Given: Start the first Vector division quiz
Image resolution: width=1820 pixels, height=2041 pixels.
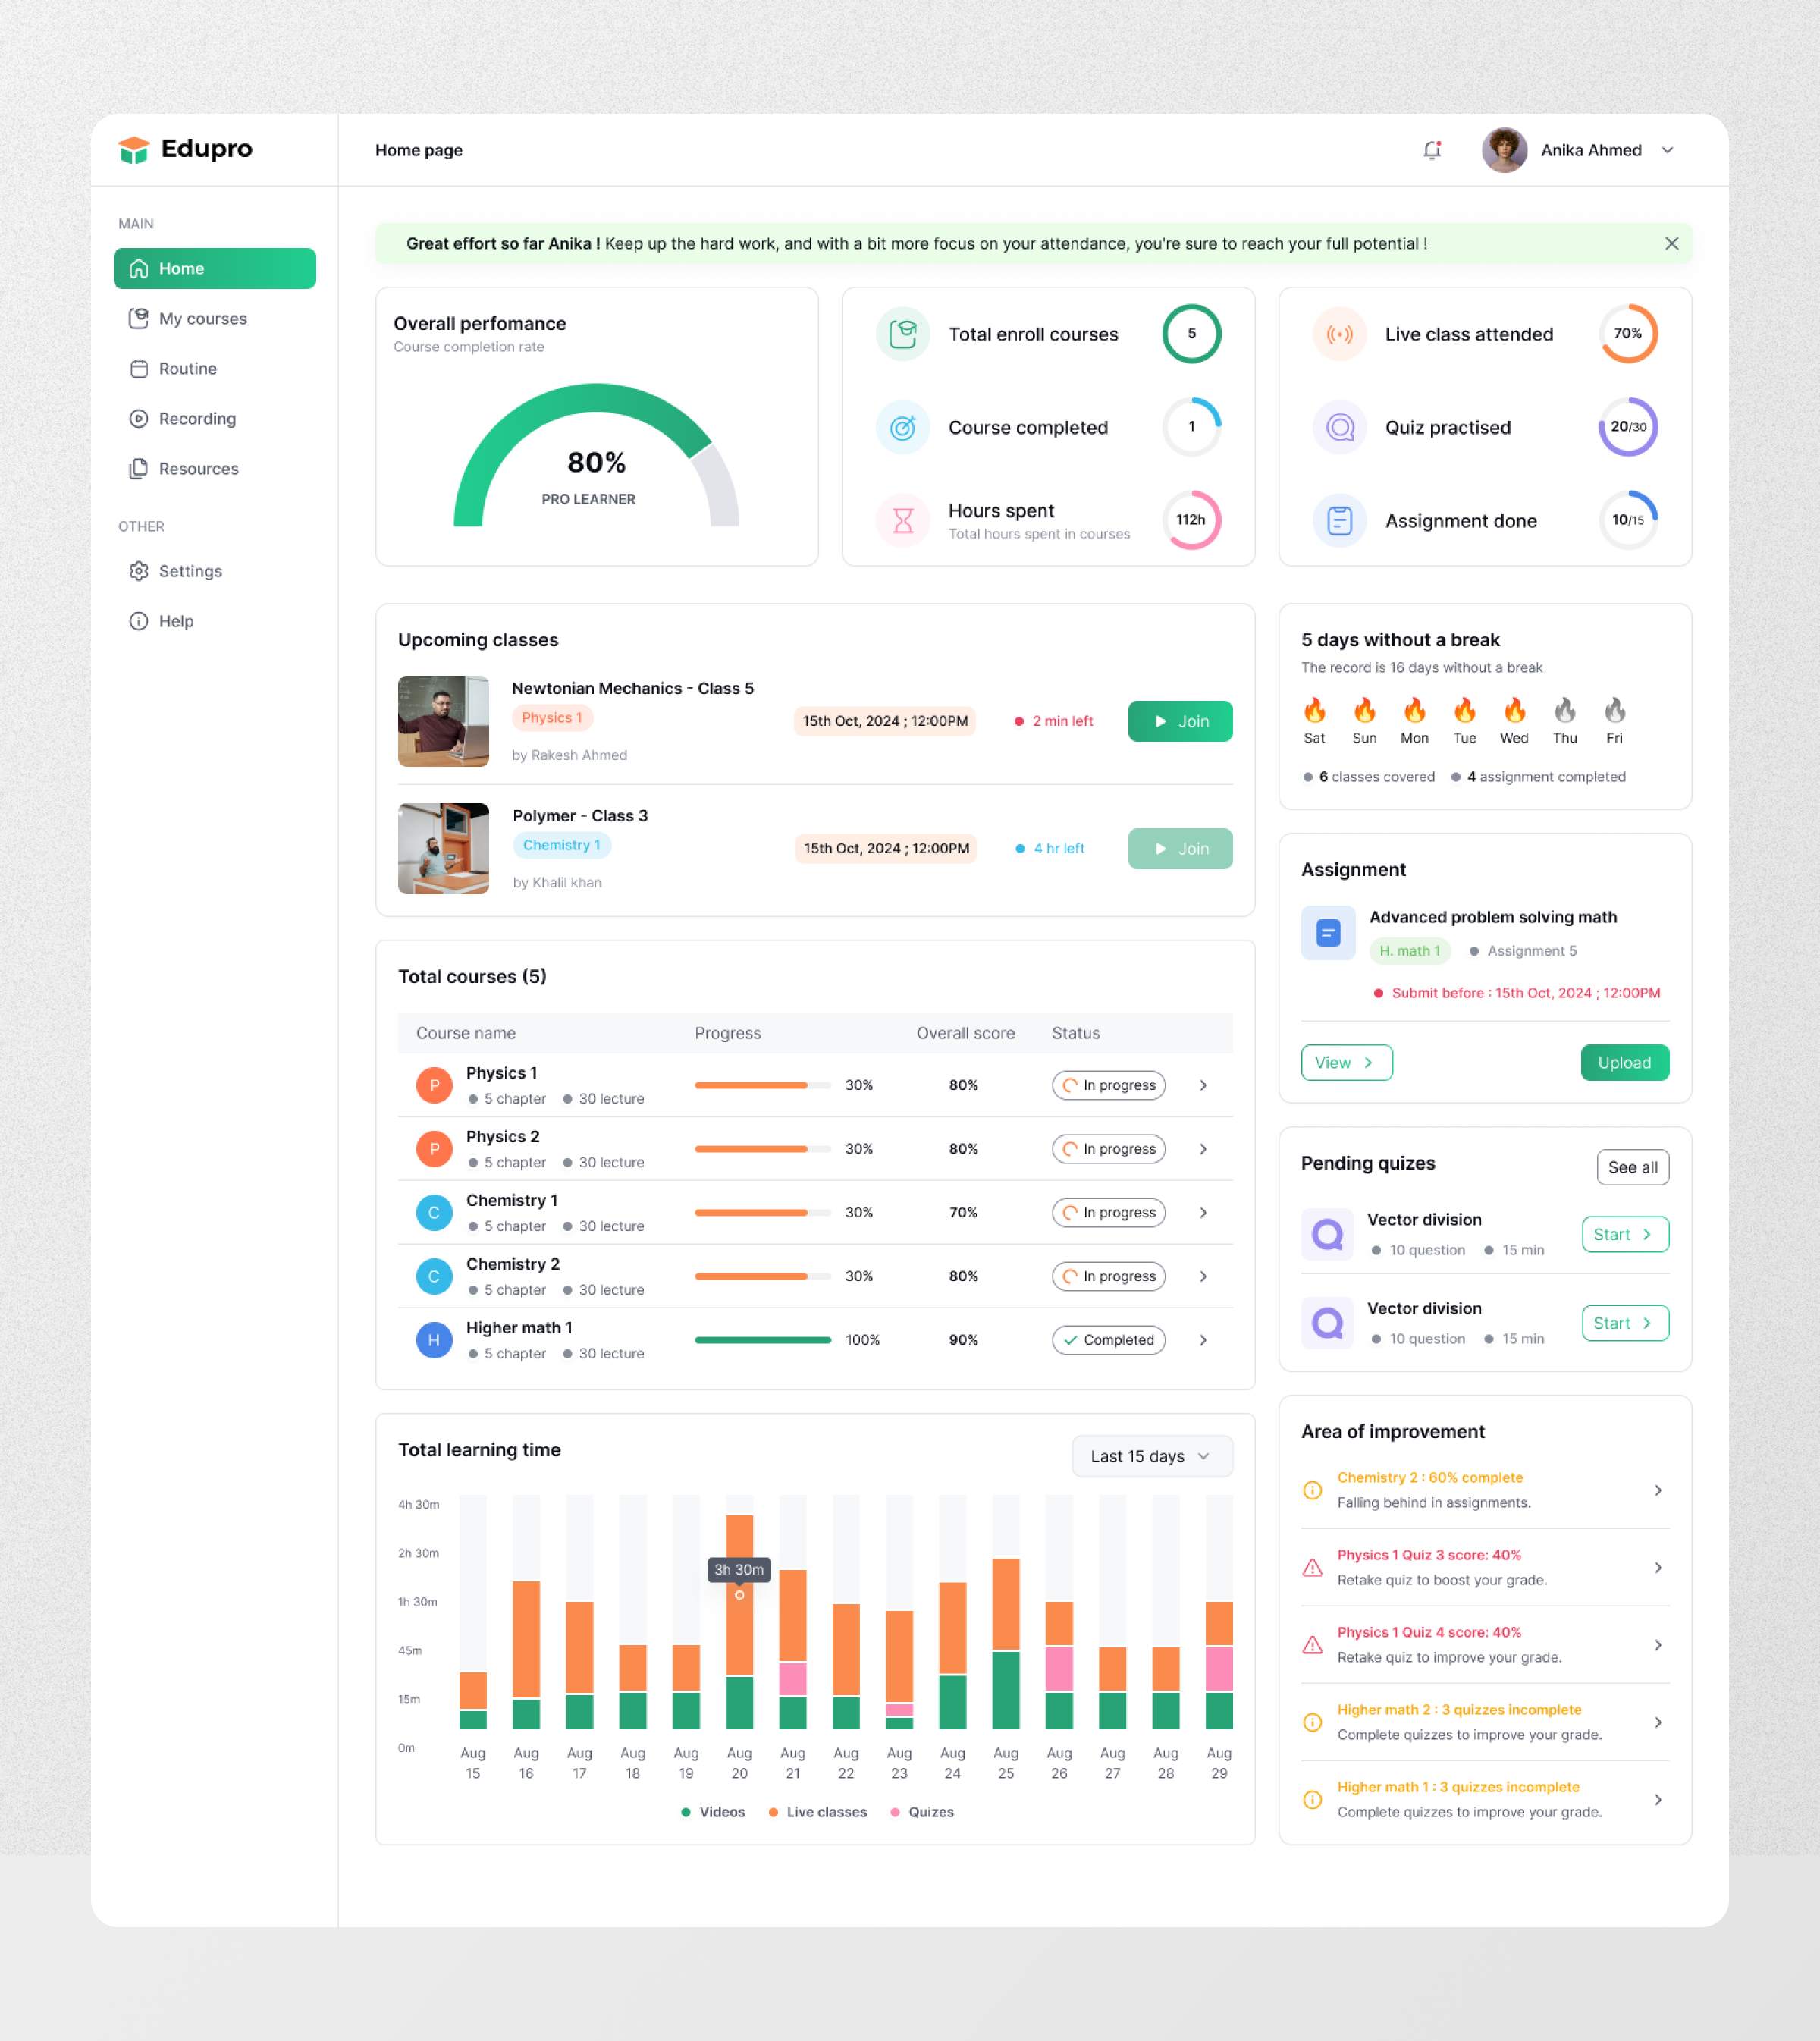Looking at the screenshot, I should tap(1623, 1234).
